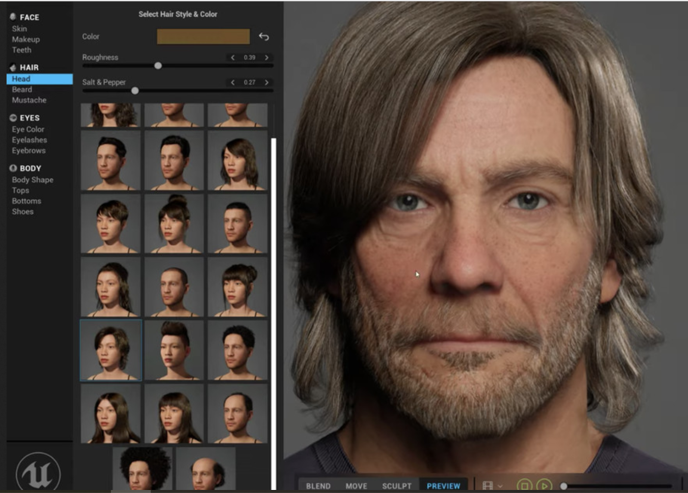Open the Makeup settings
The width and height of the screenshot is (688, 493).
(x=26, y=40)
